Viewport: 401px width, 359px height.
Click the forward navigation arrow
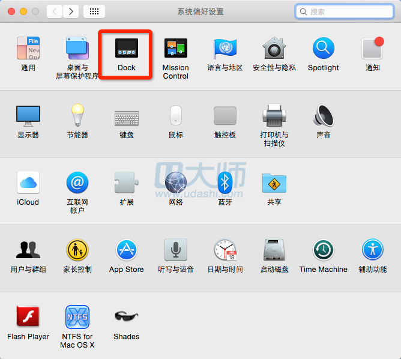tap(71, 11)
